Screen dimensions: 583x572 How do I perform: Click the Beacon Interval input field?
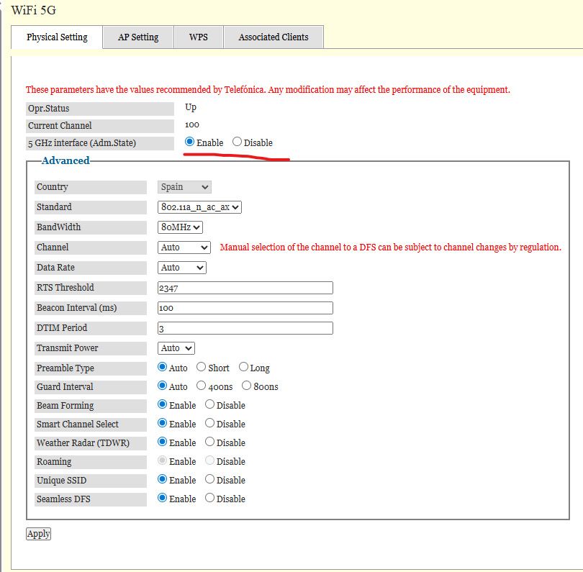pyautogui.click(x=245, y=308)
